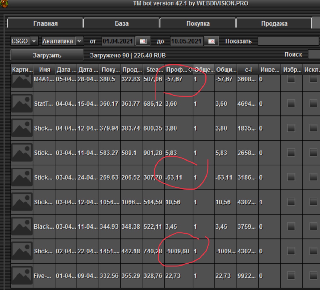Viewport: 320px width, 290px height.
Task: Expand the CSGO game dropdown
Action: [x=34, y=41]
